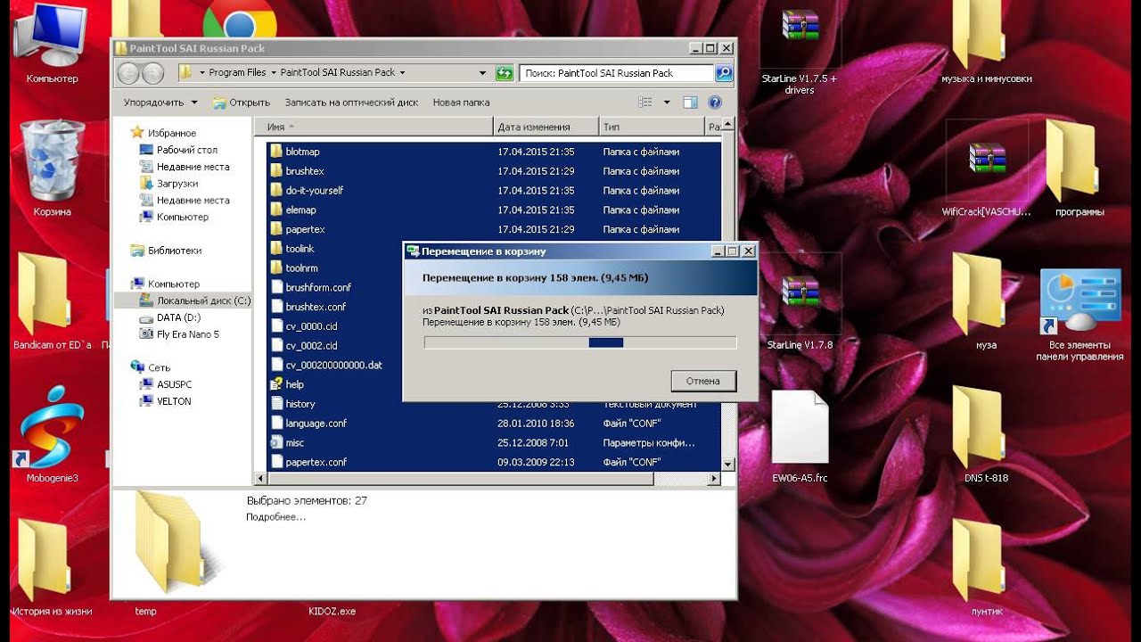1141x642 pixels.
Task: Select the language.conf file row
Action: 493,424
